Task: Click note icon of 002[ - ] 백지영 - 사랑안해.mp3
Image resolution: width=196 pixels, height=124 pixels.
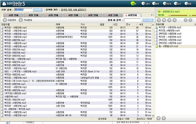Action: tap(2, 72)
